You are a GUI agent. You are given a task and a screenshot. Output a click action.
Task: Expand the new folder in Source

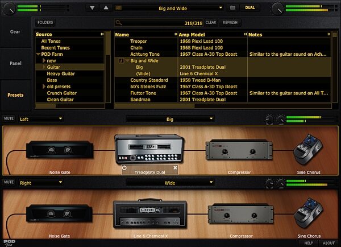pyautogui.click(x=44, y=60)
